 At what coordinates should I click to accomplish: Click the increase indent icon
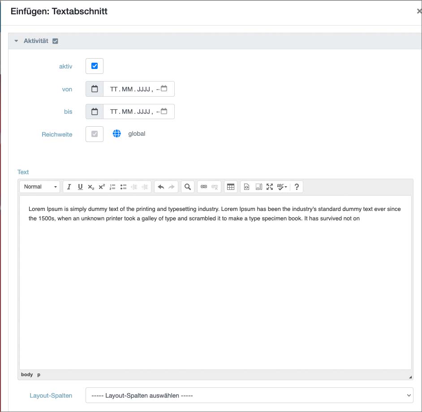pos(145,187)
